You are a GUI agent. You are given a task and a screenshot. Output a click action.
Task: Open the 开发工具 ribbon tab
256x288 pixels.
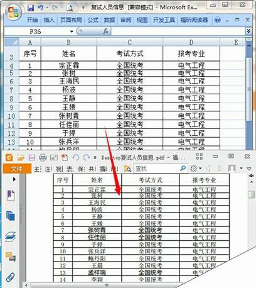(x=164, y=20)
